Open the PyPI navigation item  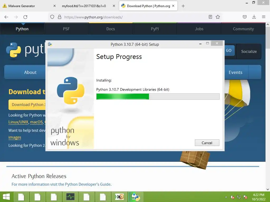coord(155,29)
